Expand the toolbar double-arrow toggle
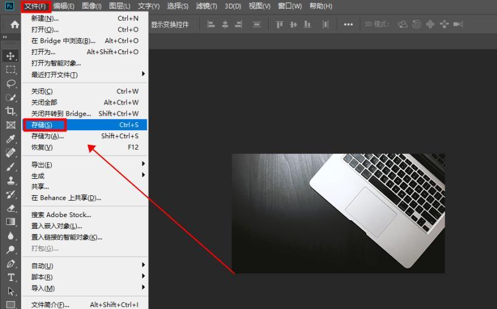Screen dimensions: 497x309 pos(5,37)
